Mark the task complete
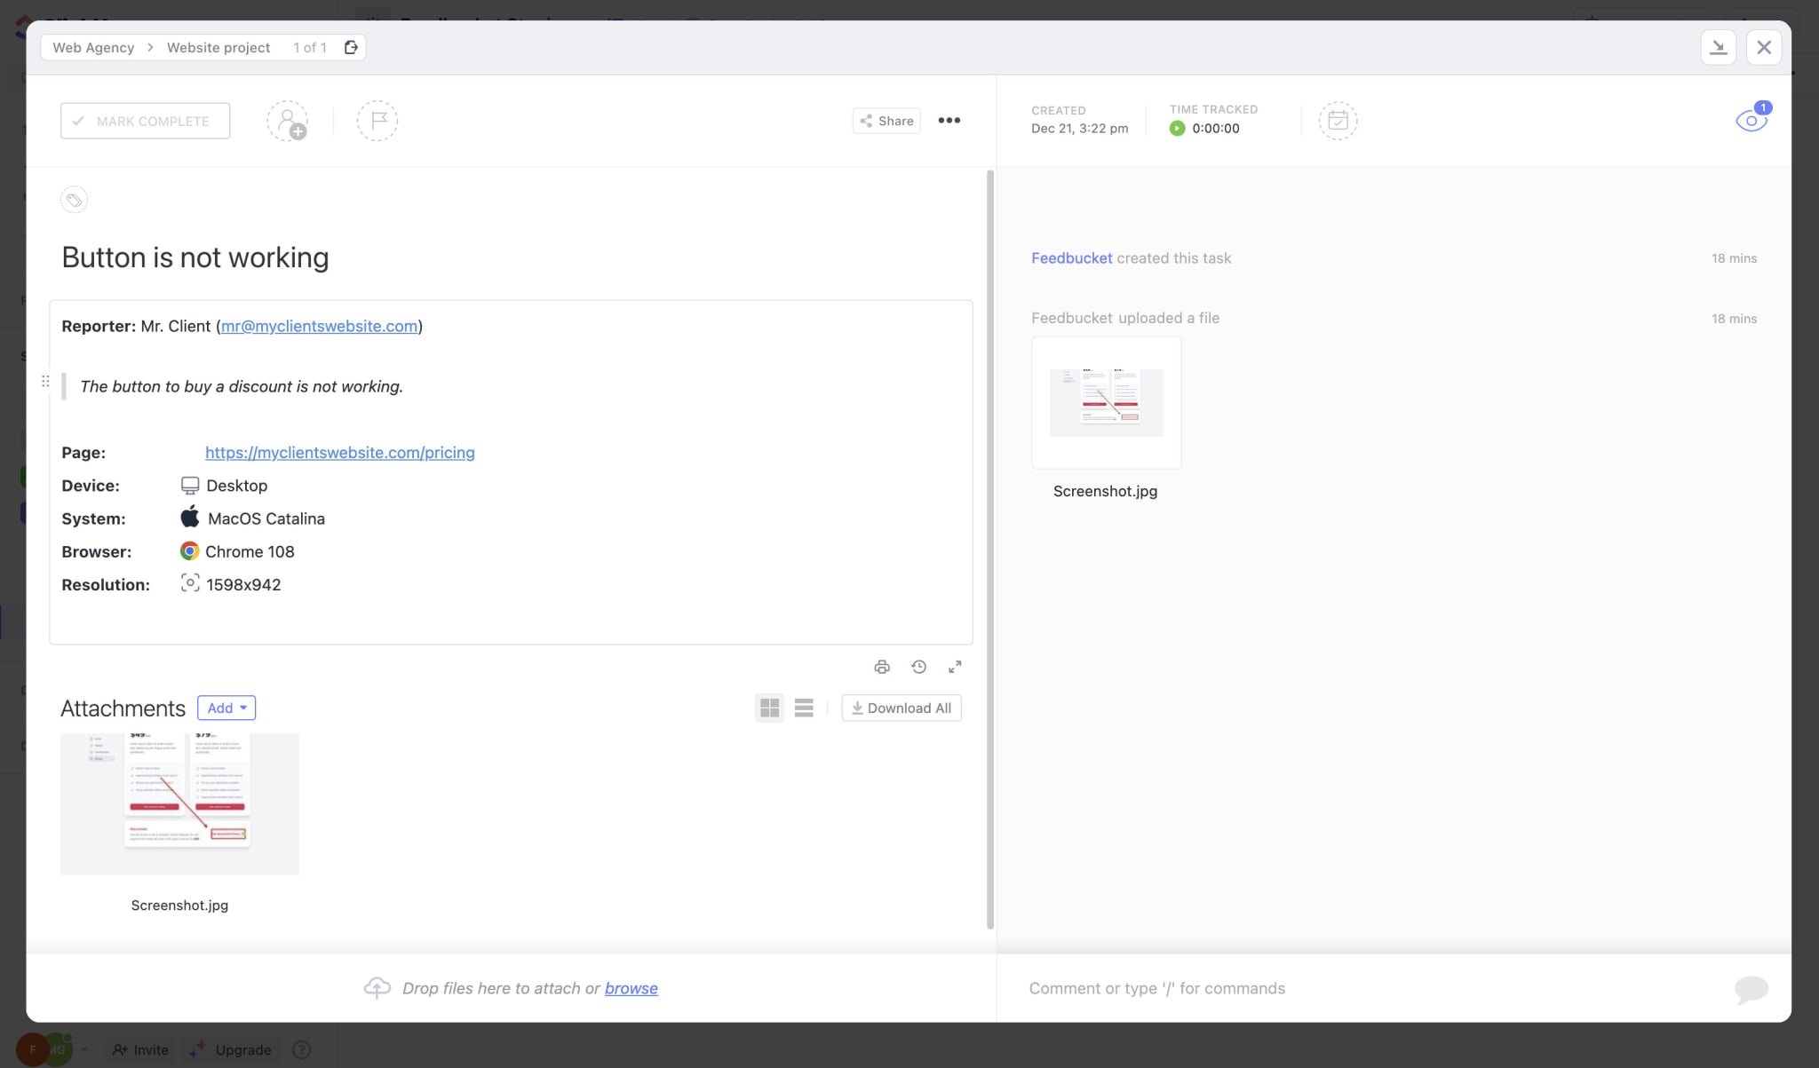This screenshot has height=1068, width=1819. coord(144,120)
